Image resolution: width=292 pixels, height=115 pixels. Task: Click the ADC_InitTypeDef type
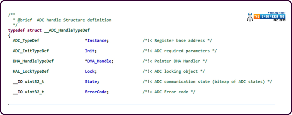coord(31,51)
